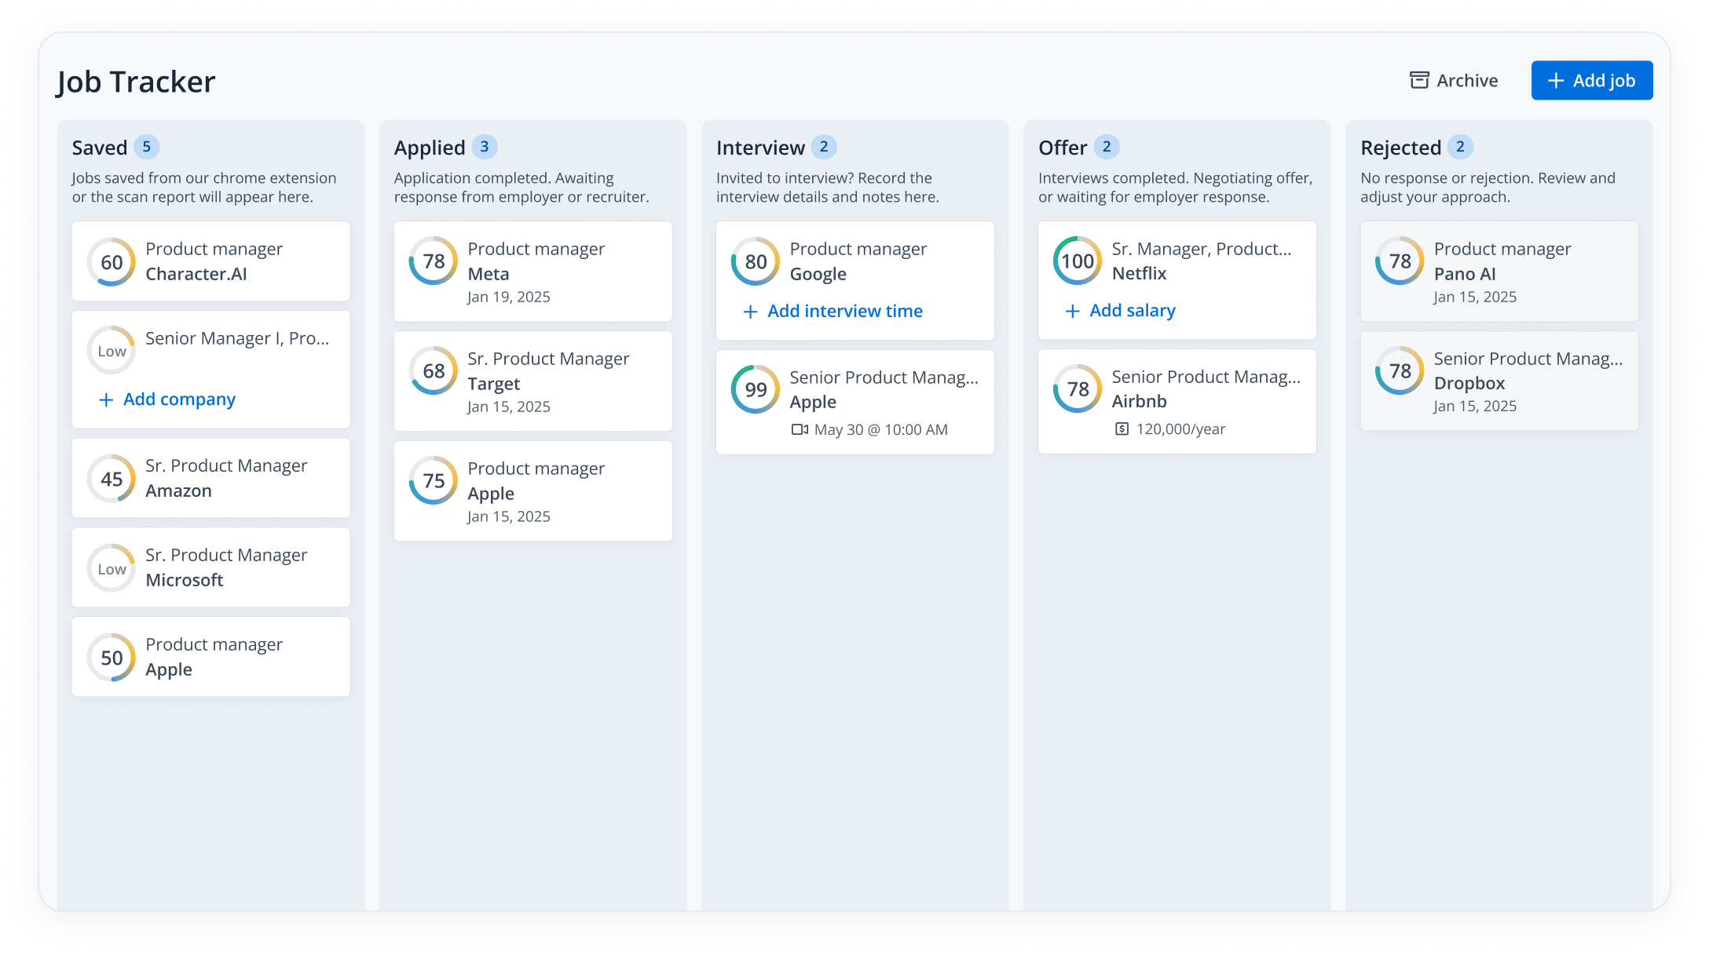Viewport: 1709px width, 956px height.
Task: Click the Saved count badge showing 5
Action: 146,147
